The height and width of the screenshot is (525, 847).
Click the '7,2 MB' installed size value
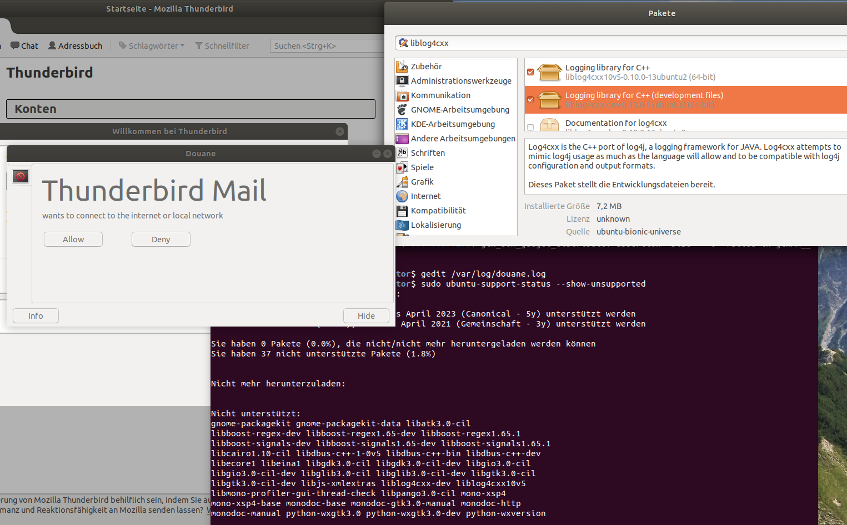(609, 206)
